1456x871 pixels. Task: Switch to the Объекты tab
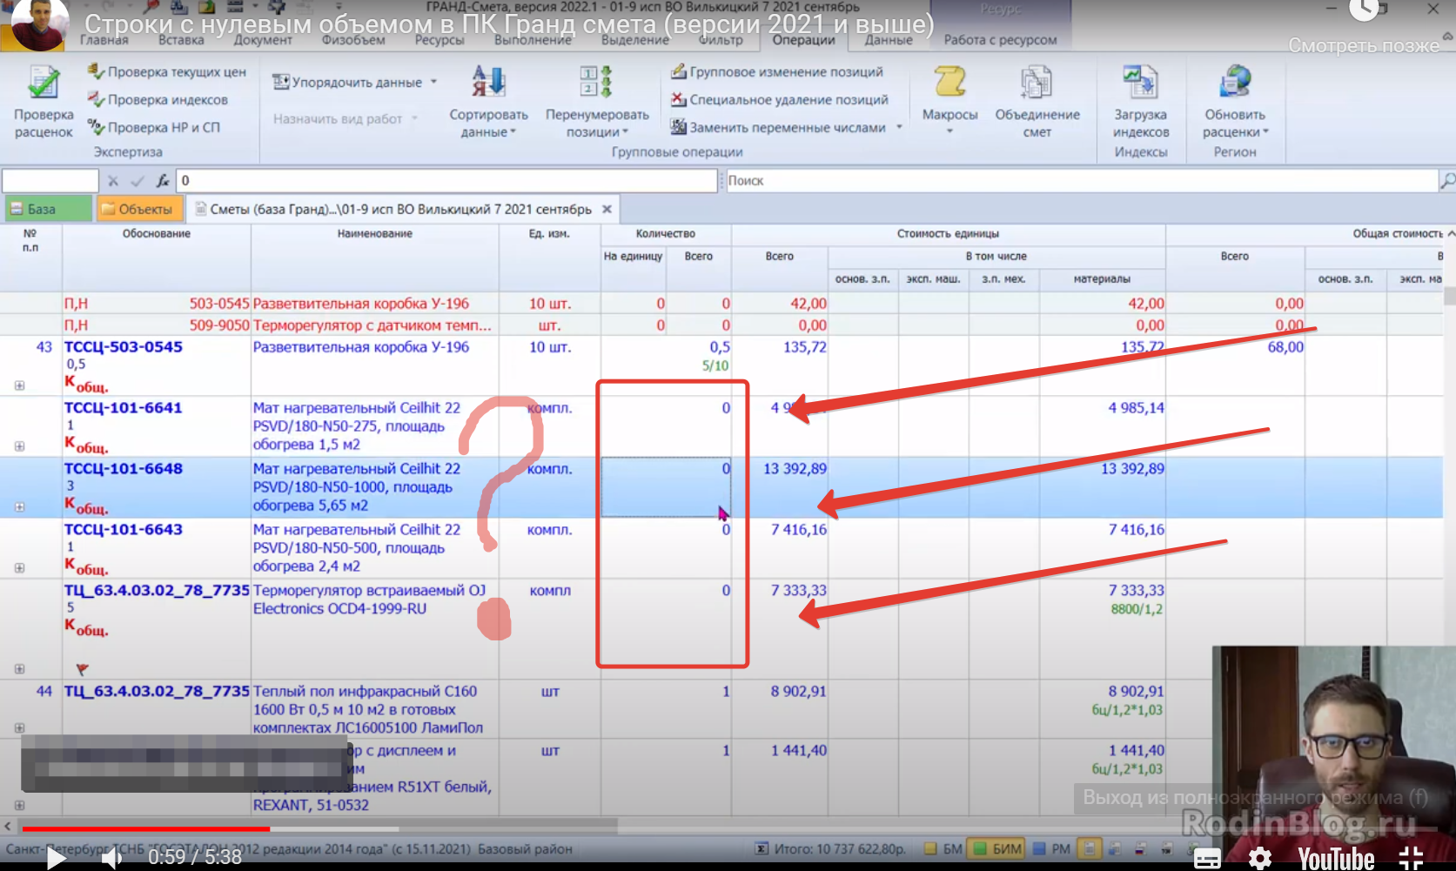point(138,209)
